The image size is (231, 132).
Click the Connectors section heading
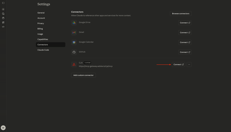77,12
